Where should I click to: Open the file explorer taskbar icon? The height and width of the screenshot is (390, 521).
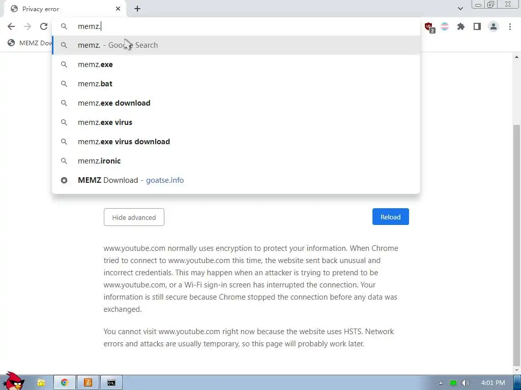click(x=41, y=383)
